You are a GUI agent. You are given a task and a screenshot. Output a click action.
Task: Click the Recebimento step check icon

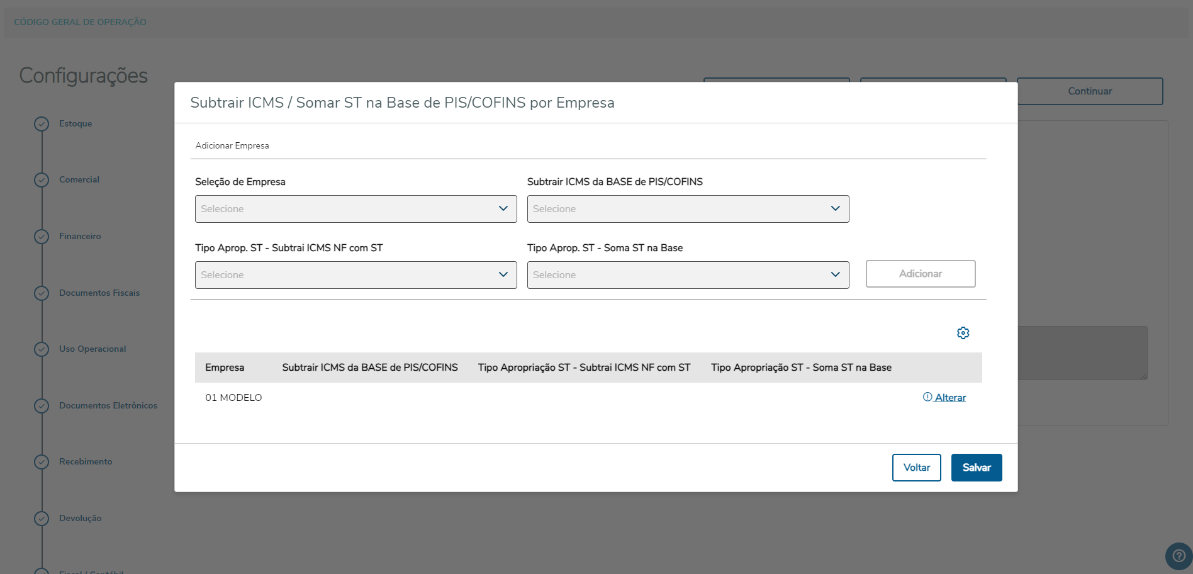point(42,462)
